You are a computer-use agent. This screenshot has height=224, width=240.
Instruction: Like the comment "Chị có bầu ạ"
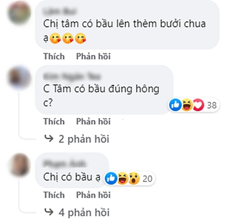point(54,195)
